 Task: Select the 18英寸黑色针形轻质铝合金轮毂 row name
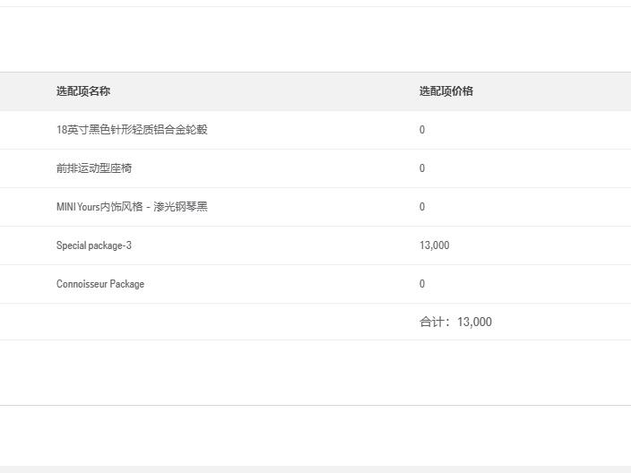(132, 130)
